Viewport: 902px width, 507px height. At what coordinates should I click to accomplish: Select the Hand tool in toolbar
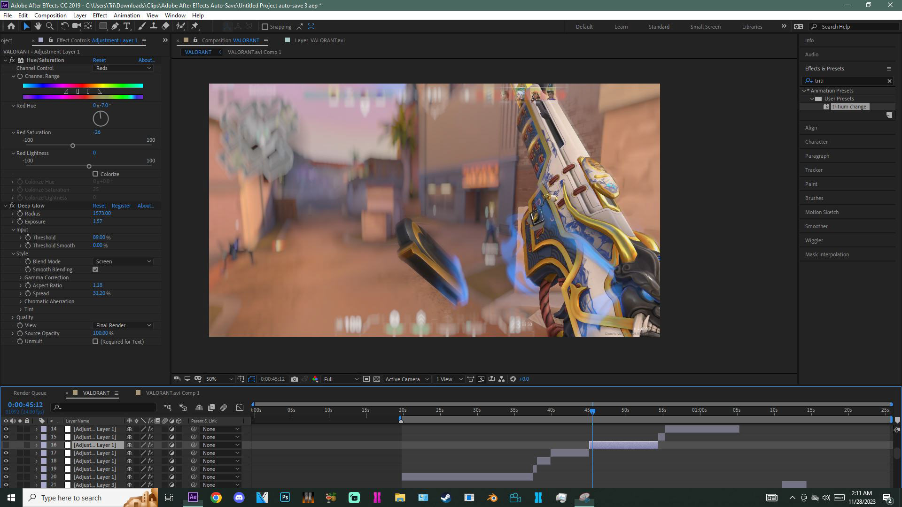(38, 26)
